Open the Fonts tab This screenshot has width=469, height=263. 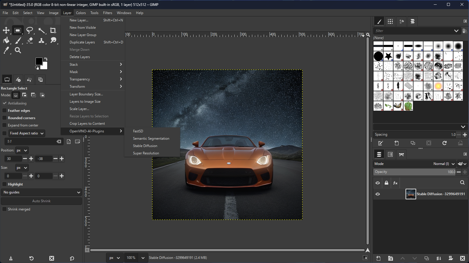pos(401,21)
